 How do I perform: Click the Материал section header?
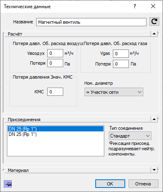click(78, 170)
